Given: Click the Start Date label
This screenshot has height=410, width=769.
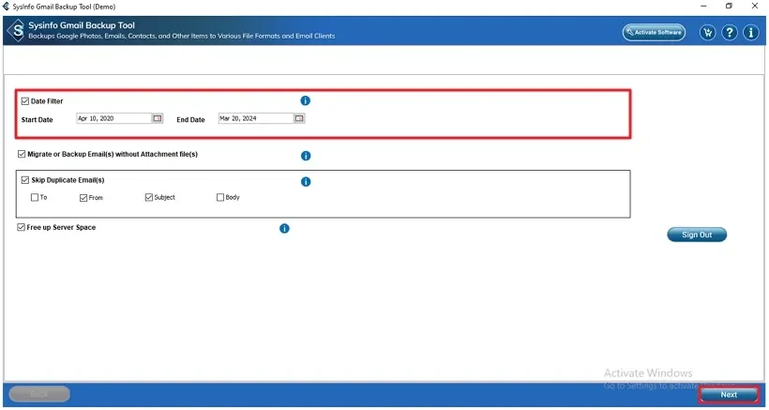Looking at the screenshot, I should pos(37,120).
